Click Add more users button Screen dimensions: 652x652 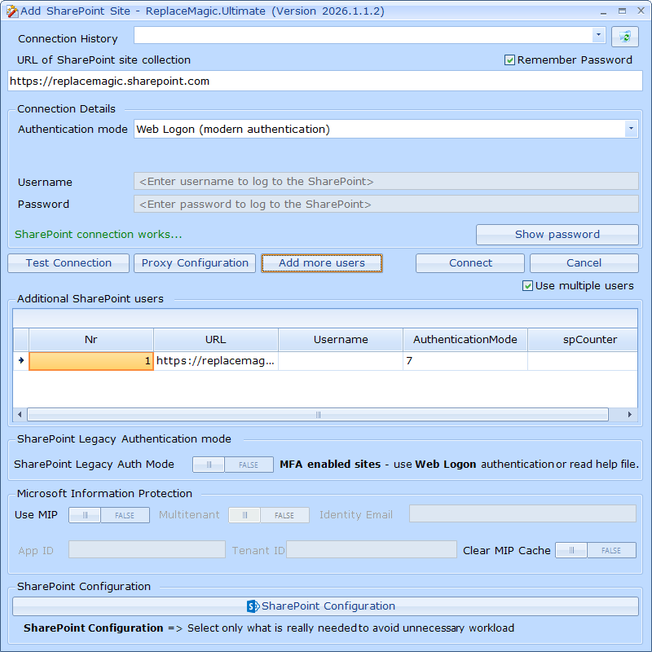click(x=321, y=263)
